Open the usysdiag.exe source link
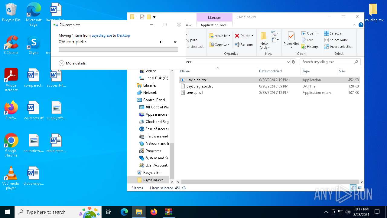387x218 pixels. pos(102,35)
